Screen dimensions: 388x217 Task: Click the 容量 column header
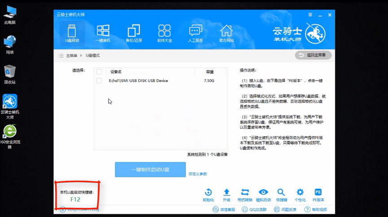click(210, 72)
